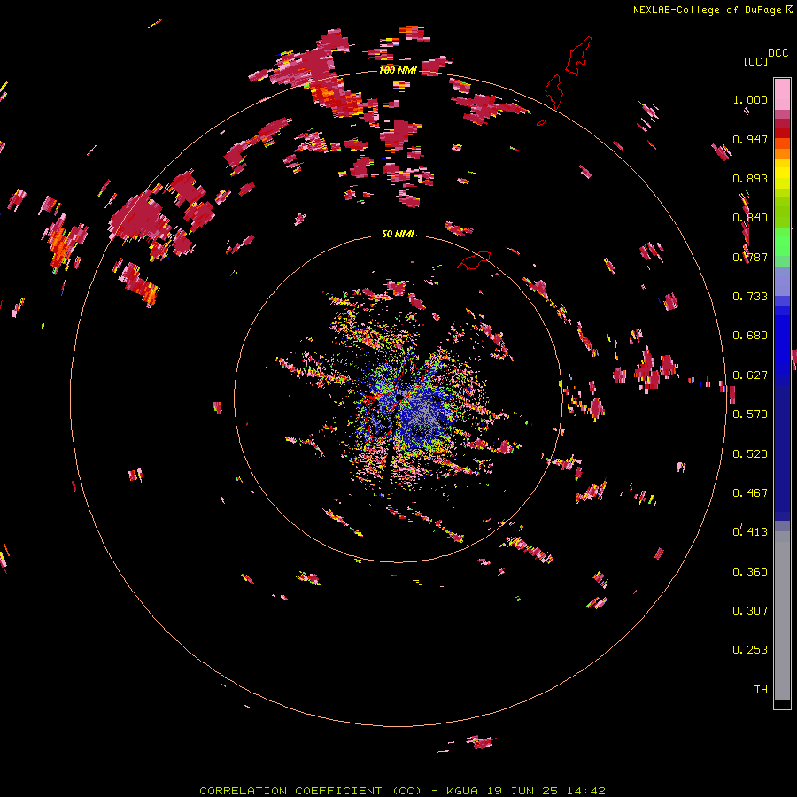The width and height of the screenshot is (797, 797).
Task: Click the 0.253 scale value
Action: (x=750, y=650)
